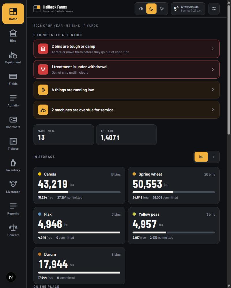Viewport: 231px width, 288px height.
Task: Open the display settings sliders icon
Action: (214, 9)
